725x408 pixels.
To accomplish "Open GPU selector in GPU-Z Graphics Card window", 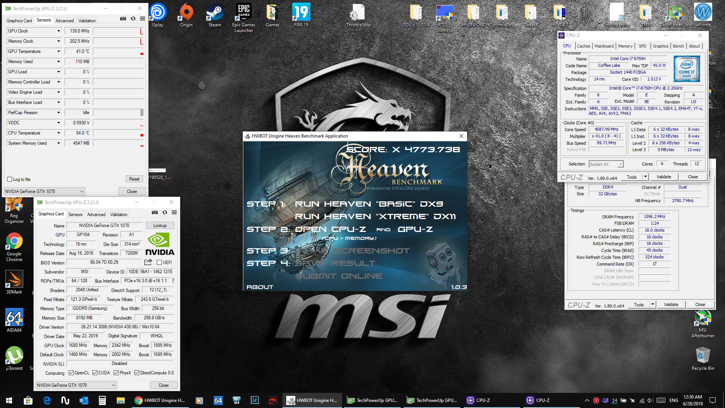I will click(x=76, y=385).
